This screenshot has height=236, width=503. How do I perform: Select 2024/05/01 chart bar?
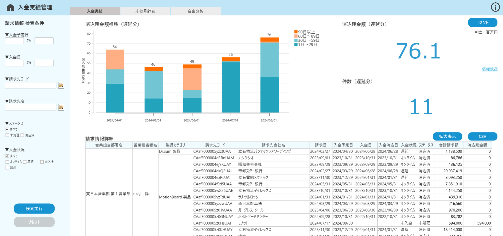coord(154,90)
